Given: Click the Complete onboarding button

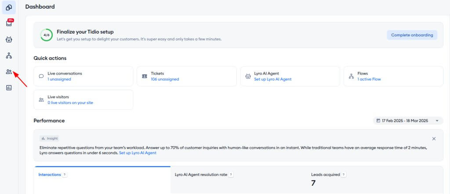Looking at the screenshot, I should (412, 35).
